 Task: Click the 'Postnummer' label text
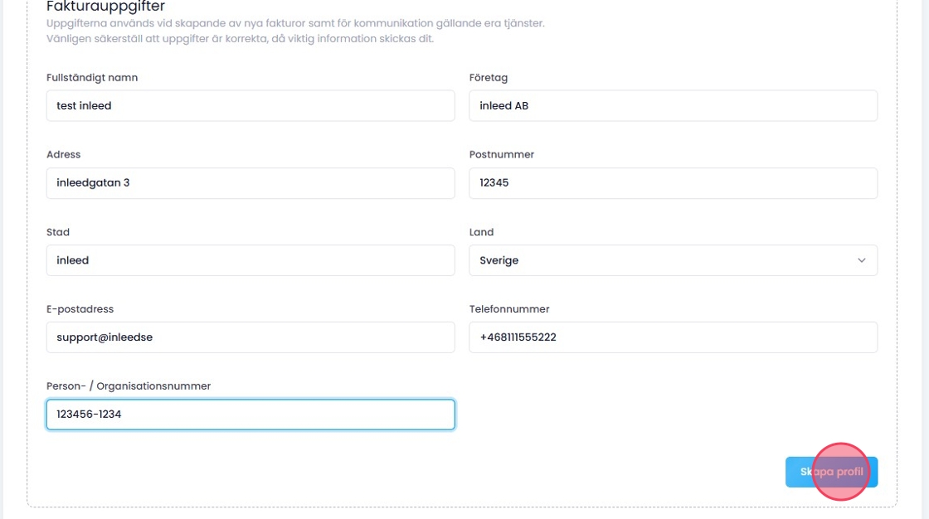pos(502,155)
